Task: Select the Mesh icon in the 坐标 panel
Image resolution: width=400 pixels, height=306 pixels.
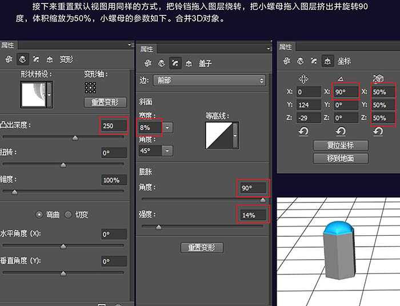Action: pyautogui.click(x=287, y=61)
